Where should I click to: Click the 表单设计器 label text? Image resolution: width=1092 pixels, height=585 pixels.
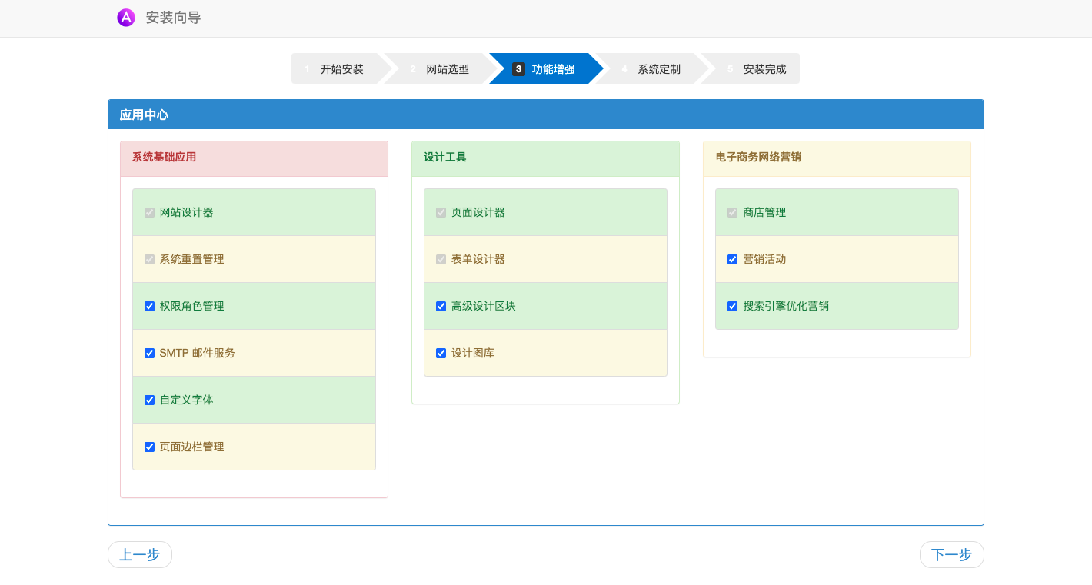[478, 259]
